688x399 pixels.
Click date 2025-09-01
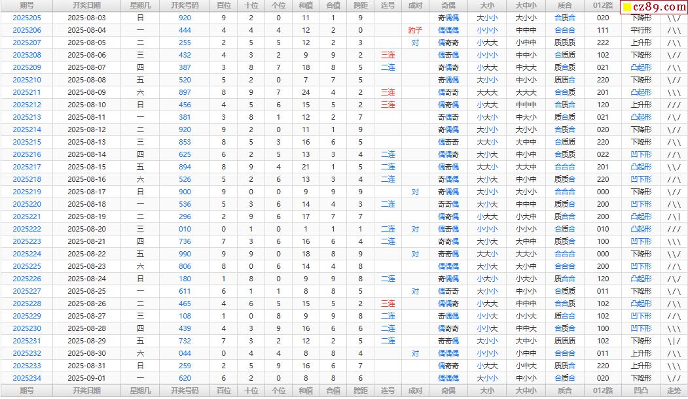(x=87, y=378)
